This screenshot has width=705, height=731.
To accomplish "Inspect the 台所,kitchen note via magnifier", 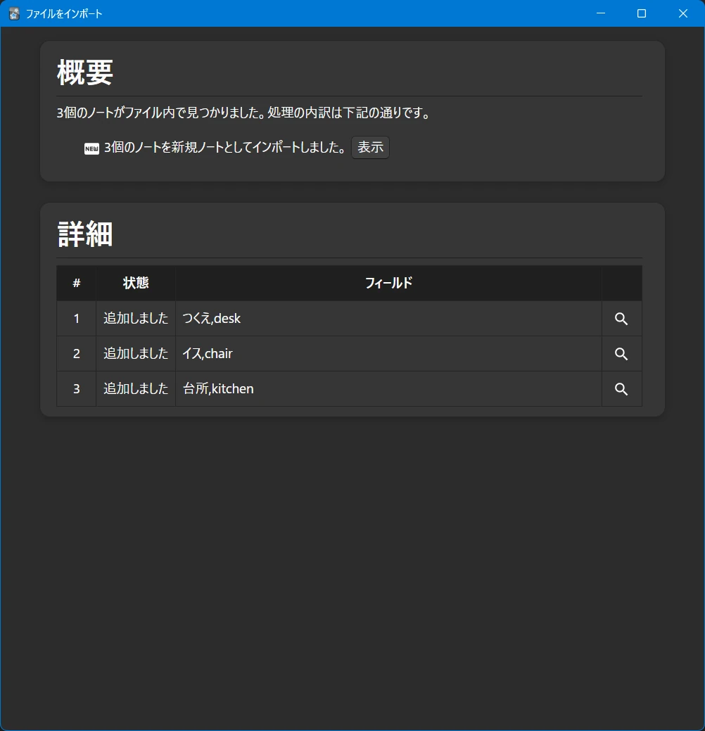I will click(x=621, y=389).
